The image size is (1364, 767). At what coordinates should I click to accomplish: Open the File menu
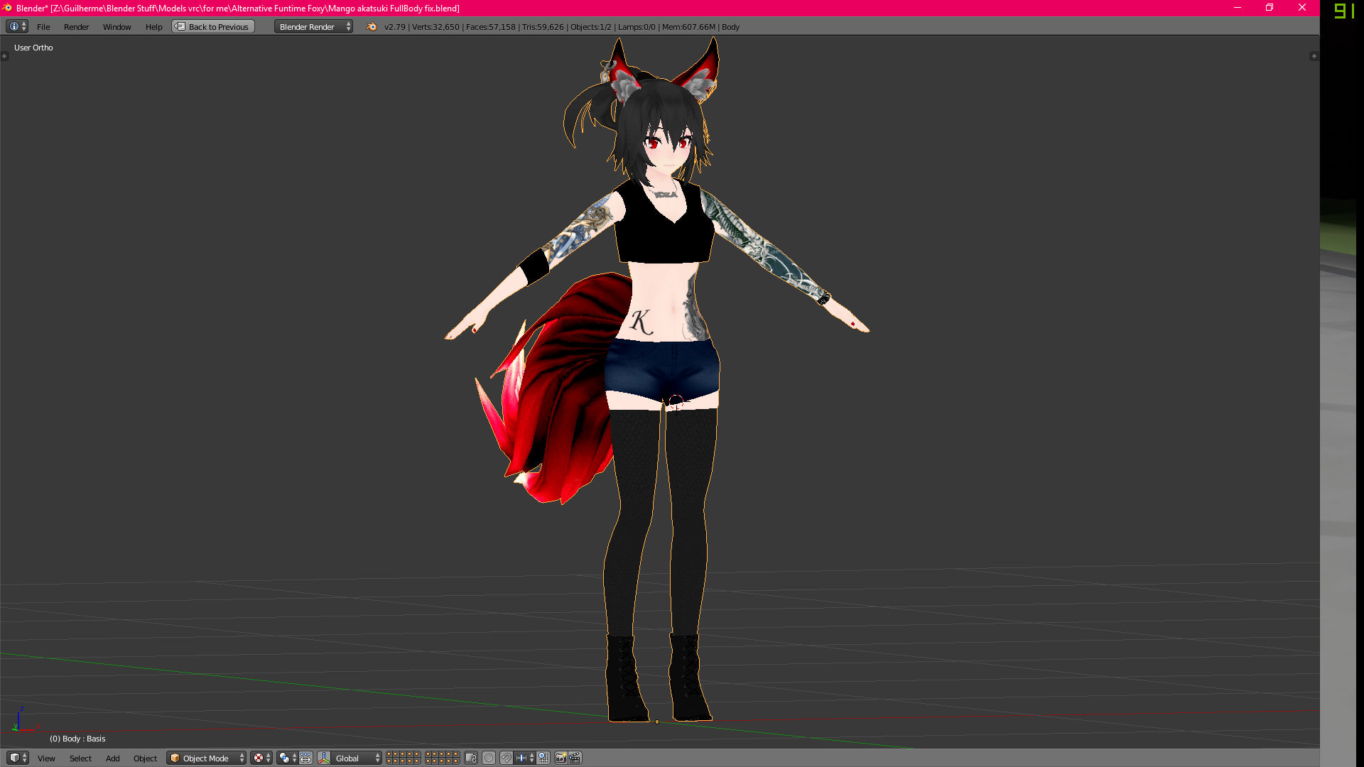coord(43,26)
